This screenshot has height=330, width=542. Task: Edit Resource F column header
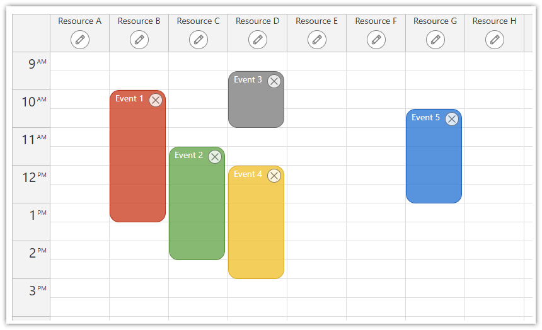point(376,40)
